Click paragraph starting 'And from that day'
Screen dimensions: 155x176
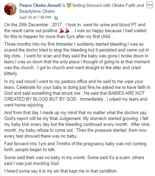[77, 124]
